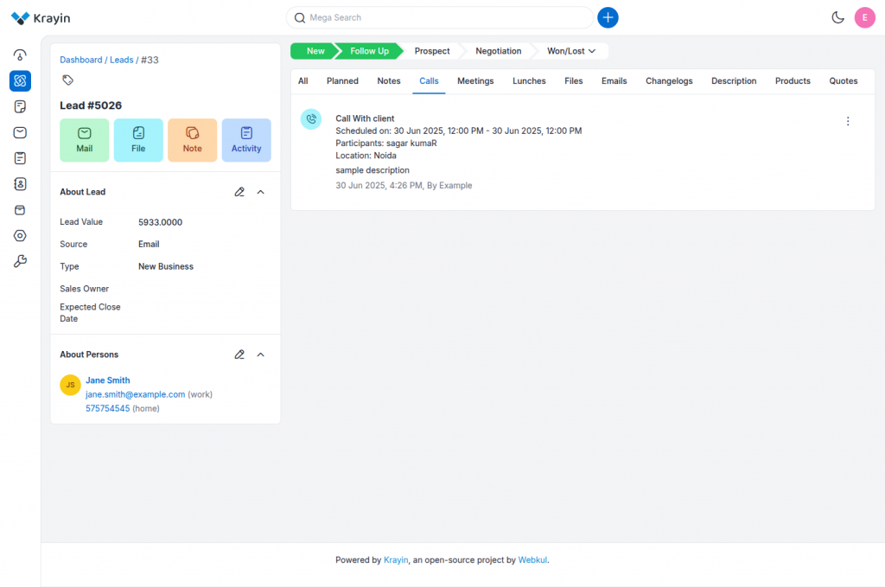Click the File action button
The width and height of the screenshot is (885, 587).
click(x=138, y=140)
